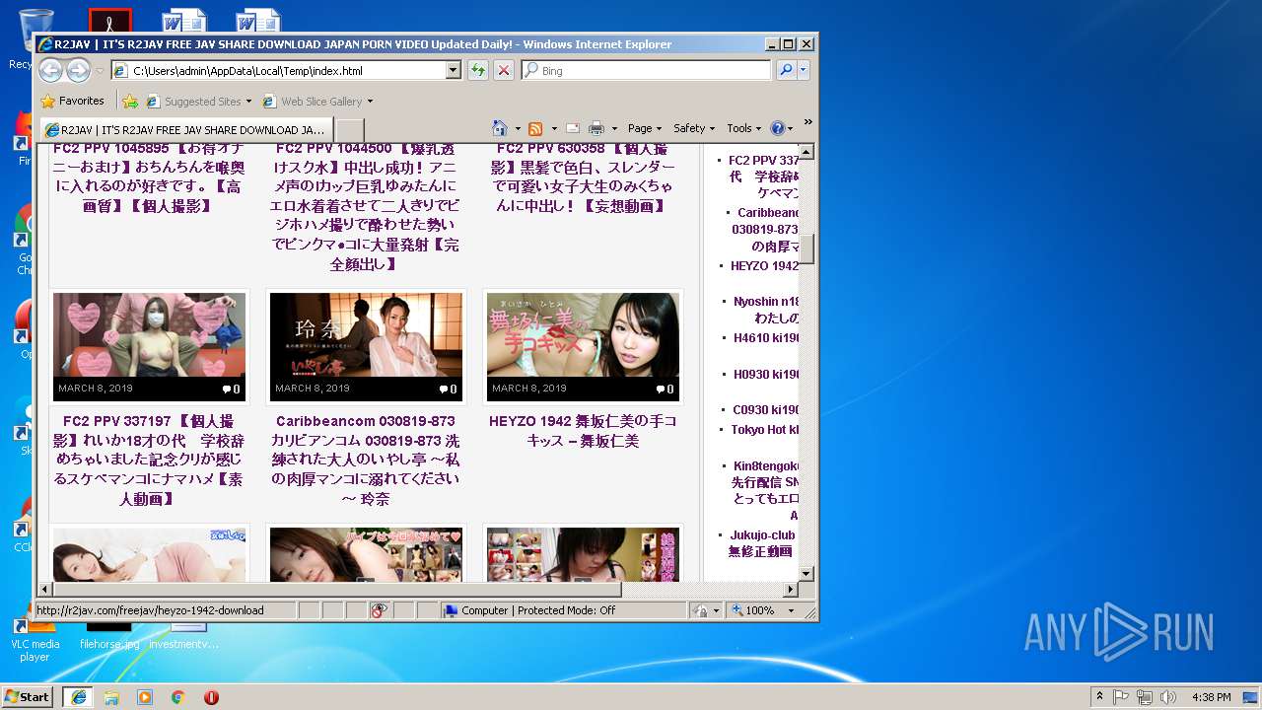
Task: Click the Print icon in the command bar
Action: 596,128
